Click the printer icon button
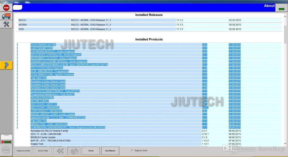Viewport: 288px width, 157px height. tap(74, 151)
